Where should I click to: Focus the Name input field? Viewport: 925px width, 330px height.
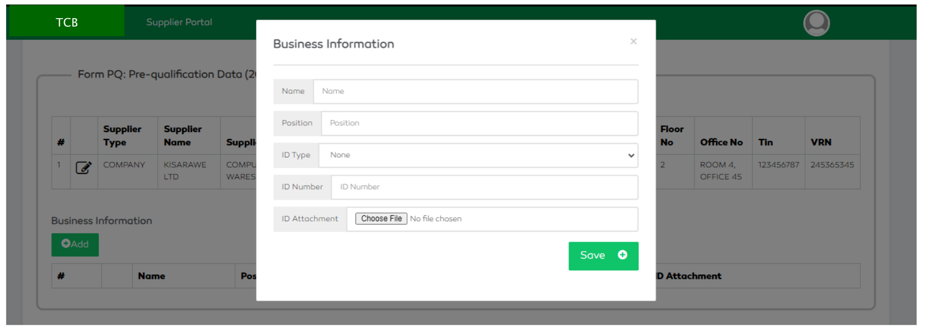point(475,91)
